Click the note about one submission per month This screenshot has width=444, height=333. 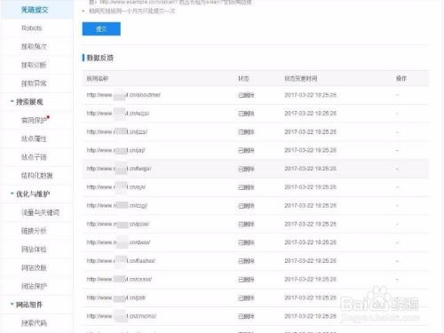pyautogui.click(x=132, y=12)
